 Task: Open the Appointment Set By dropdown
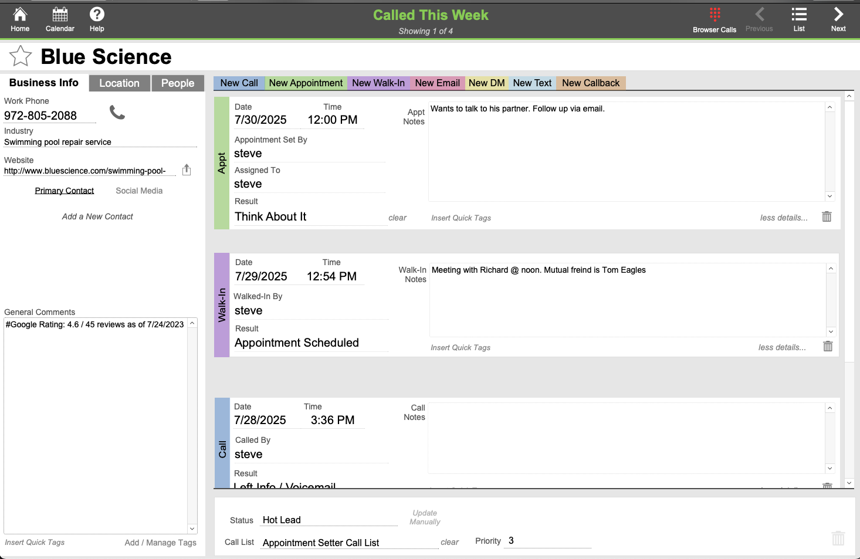pyautogui.click(x=310, y=154)
